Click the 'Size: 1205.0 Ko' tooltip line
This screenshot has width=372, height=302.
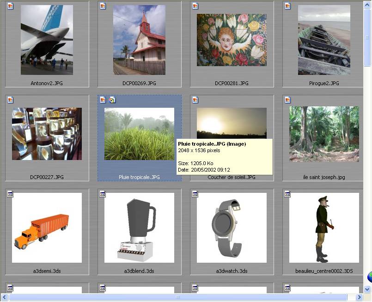(x=196, y=163)
